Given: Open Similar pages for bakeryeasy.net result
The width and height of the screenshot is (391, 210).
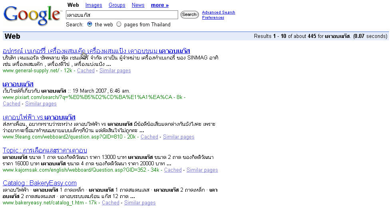Looking at the screenshot, I should (140, 203).
